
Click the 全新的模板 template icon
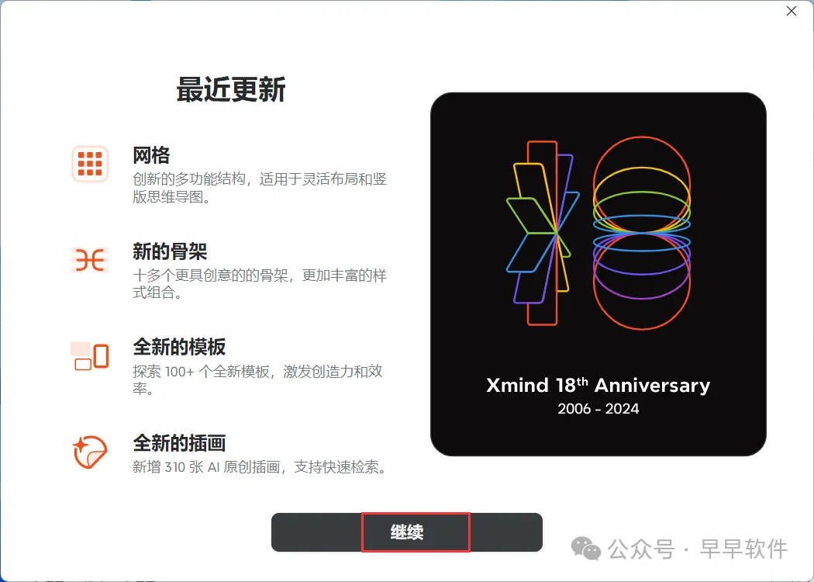click(x=90, y=356)
